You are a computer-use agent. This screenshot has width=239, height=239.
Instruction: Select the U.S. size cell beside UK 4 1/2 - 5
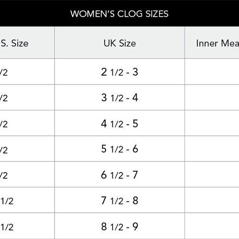click(27, 123)
